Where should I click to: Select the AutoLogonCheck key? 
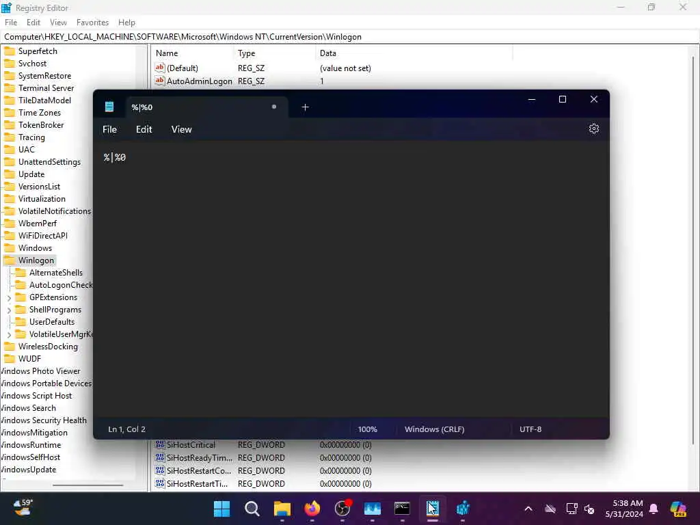click(x=61, y=285)
